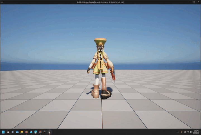Launch Firefox from the taskbar
This screenshot has width=201, height=135.
(27, 132)
